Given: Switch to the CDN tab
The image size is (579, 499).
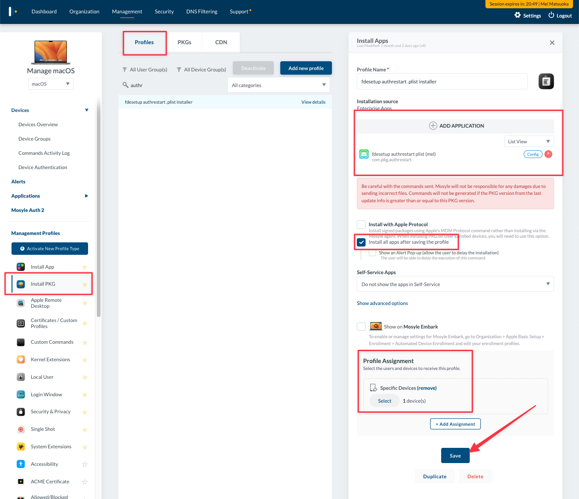Looking at the screenshot, I should point(221,42).
